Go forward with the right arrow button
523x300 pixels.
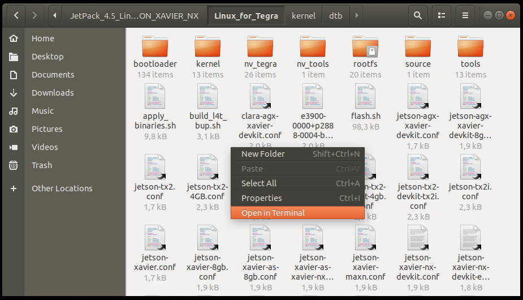[x=34, y=15]
